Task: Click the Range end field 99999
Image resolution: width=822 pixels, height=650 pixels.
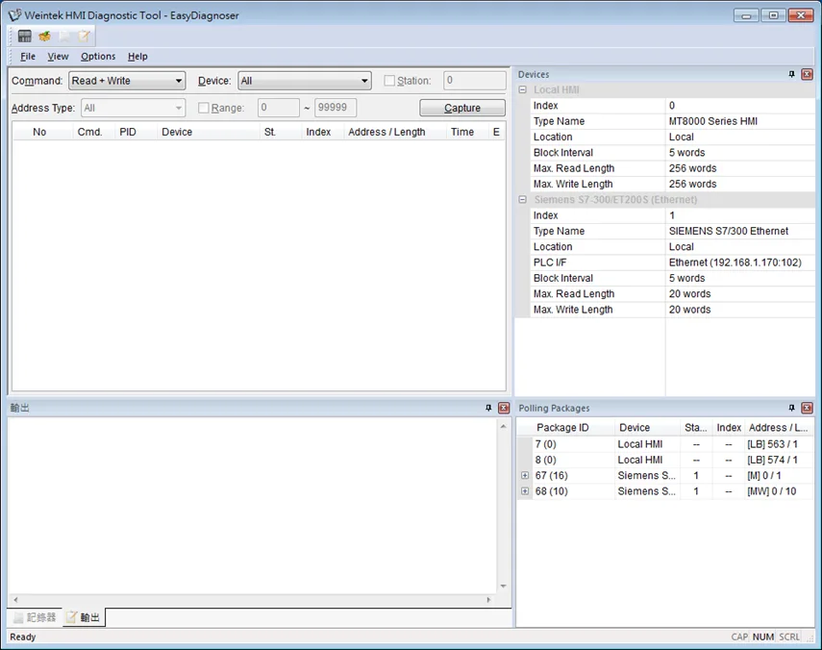Action: coord(336,108)
